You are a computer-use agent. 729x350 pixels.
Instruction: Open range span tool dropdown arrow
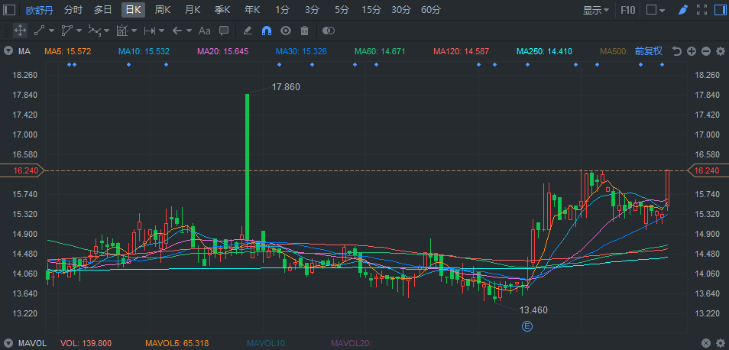coord(162,31)
